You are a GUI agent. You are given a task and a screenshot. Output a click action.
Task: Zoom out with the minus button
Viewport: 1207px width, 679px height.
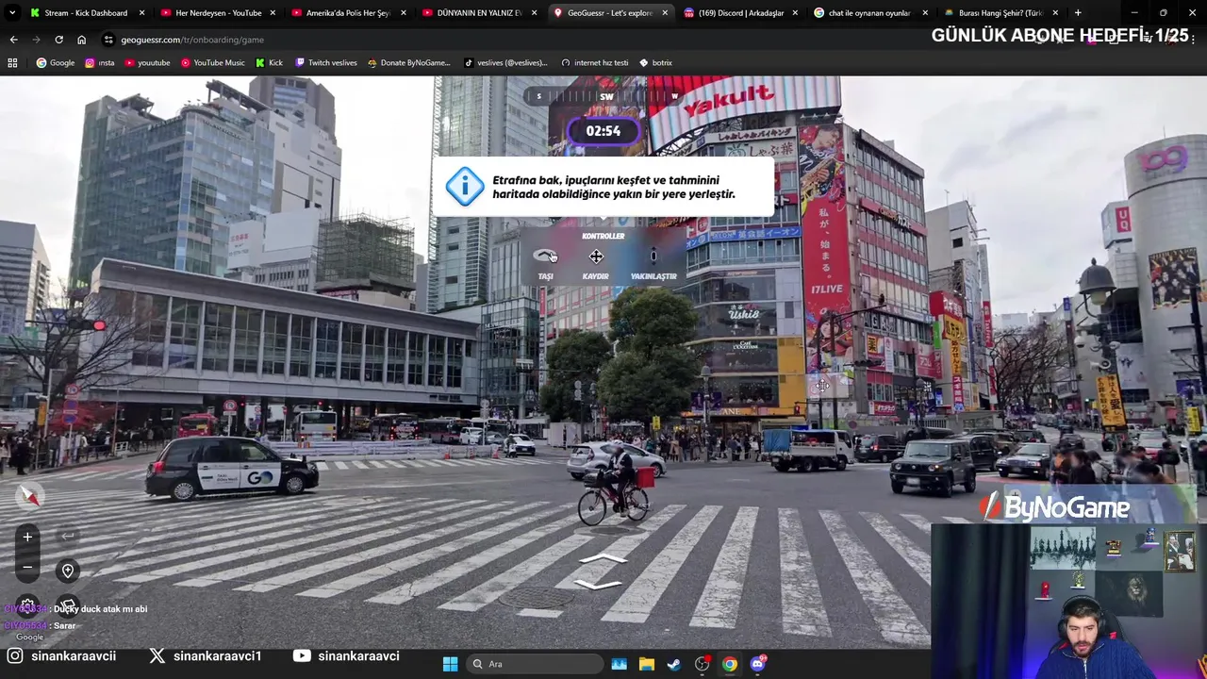(x=27, y=567)
